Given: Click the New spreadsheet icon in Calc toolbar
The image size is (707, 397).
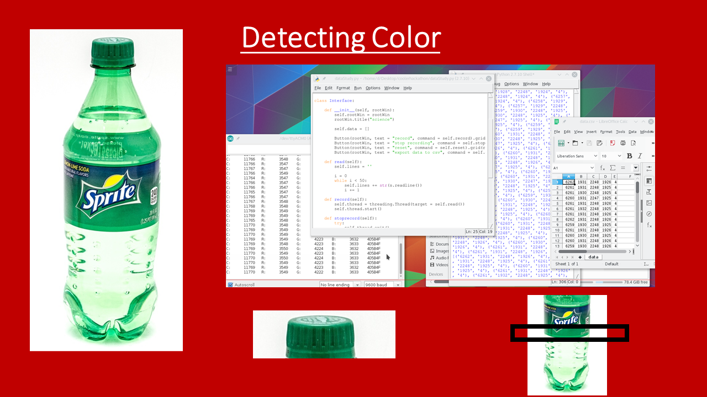Looking at the screenshot, I should pyautogui.click(x=561, y=143).
